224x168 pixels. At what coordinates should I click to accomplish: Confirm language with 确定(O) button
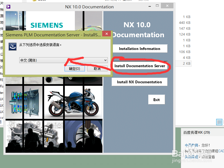tap(75, 69)
